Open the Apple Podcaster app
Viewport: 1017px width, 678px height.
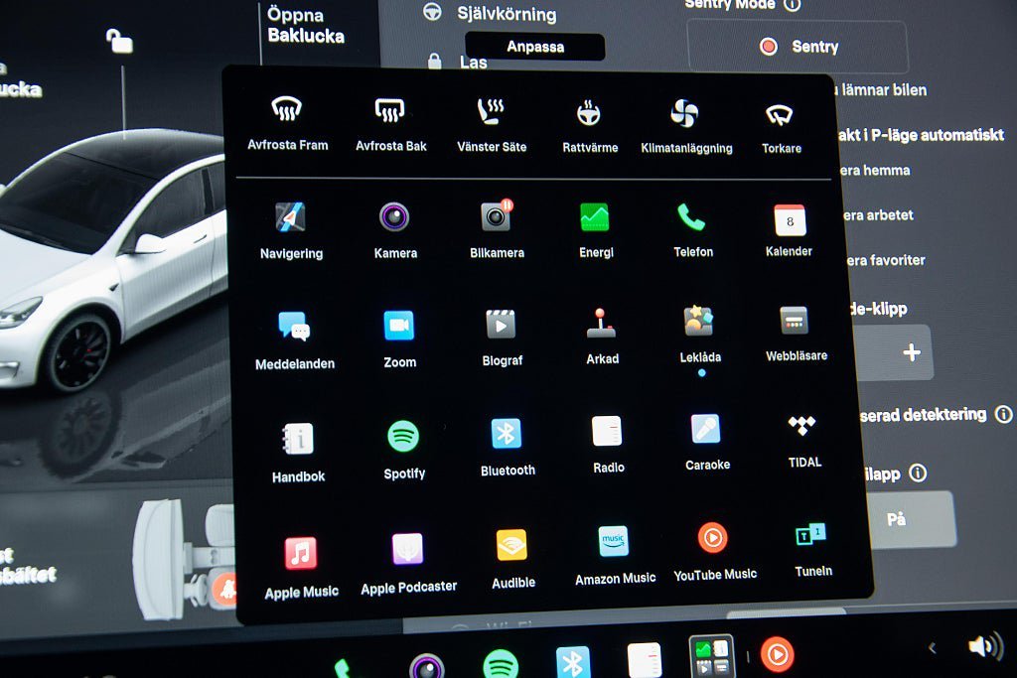(x=408, y=564)
